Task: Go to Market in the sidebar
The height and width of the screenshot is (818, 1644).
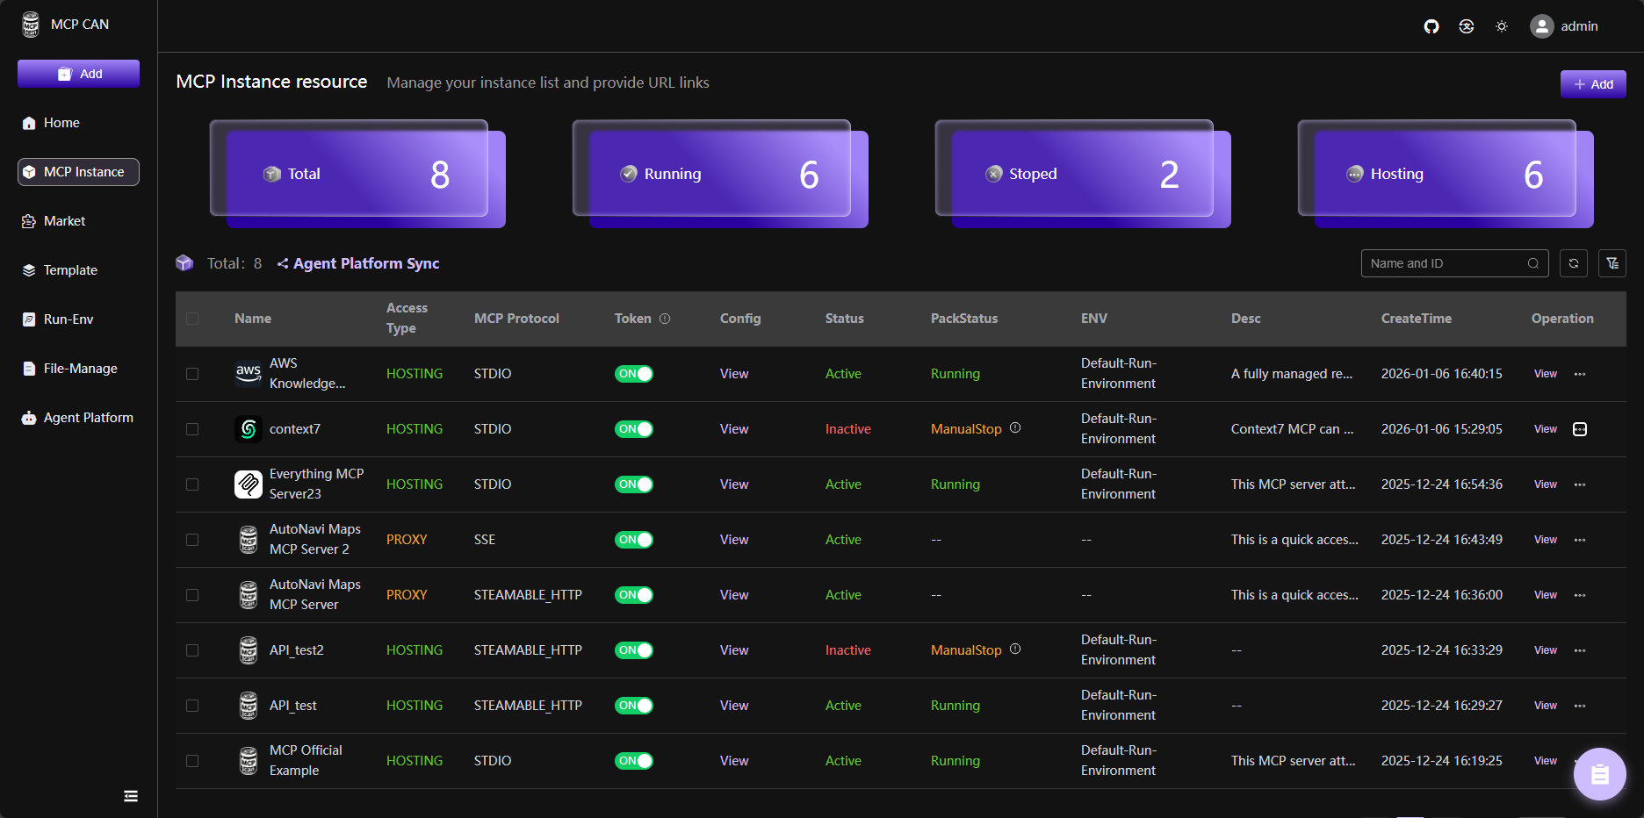Action: [x=64, y=221]
